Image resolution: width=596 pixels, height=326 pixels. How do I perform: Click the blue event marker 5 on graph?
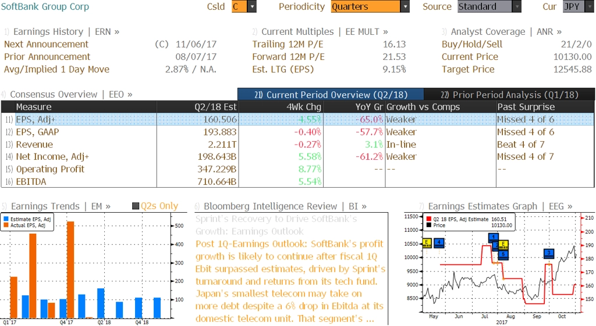pos(503,255)
